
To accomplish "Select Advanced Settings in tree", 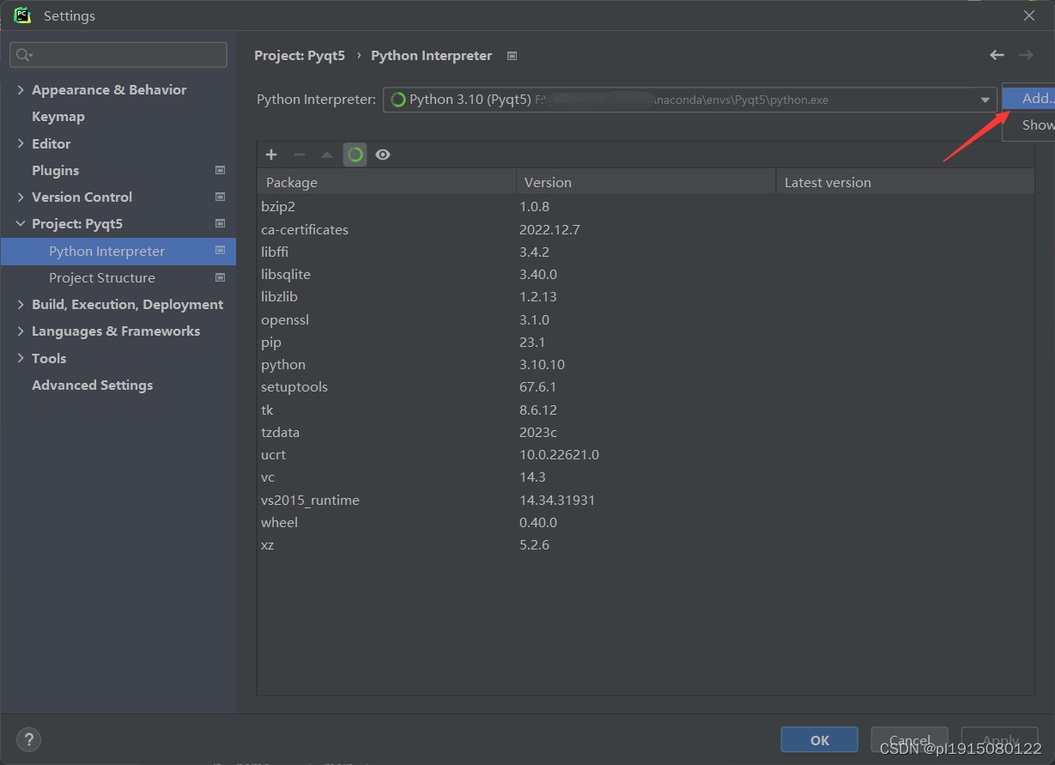I will click(93, 385).
